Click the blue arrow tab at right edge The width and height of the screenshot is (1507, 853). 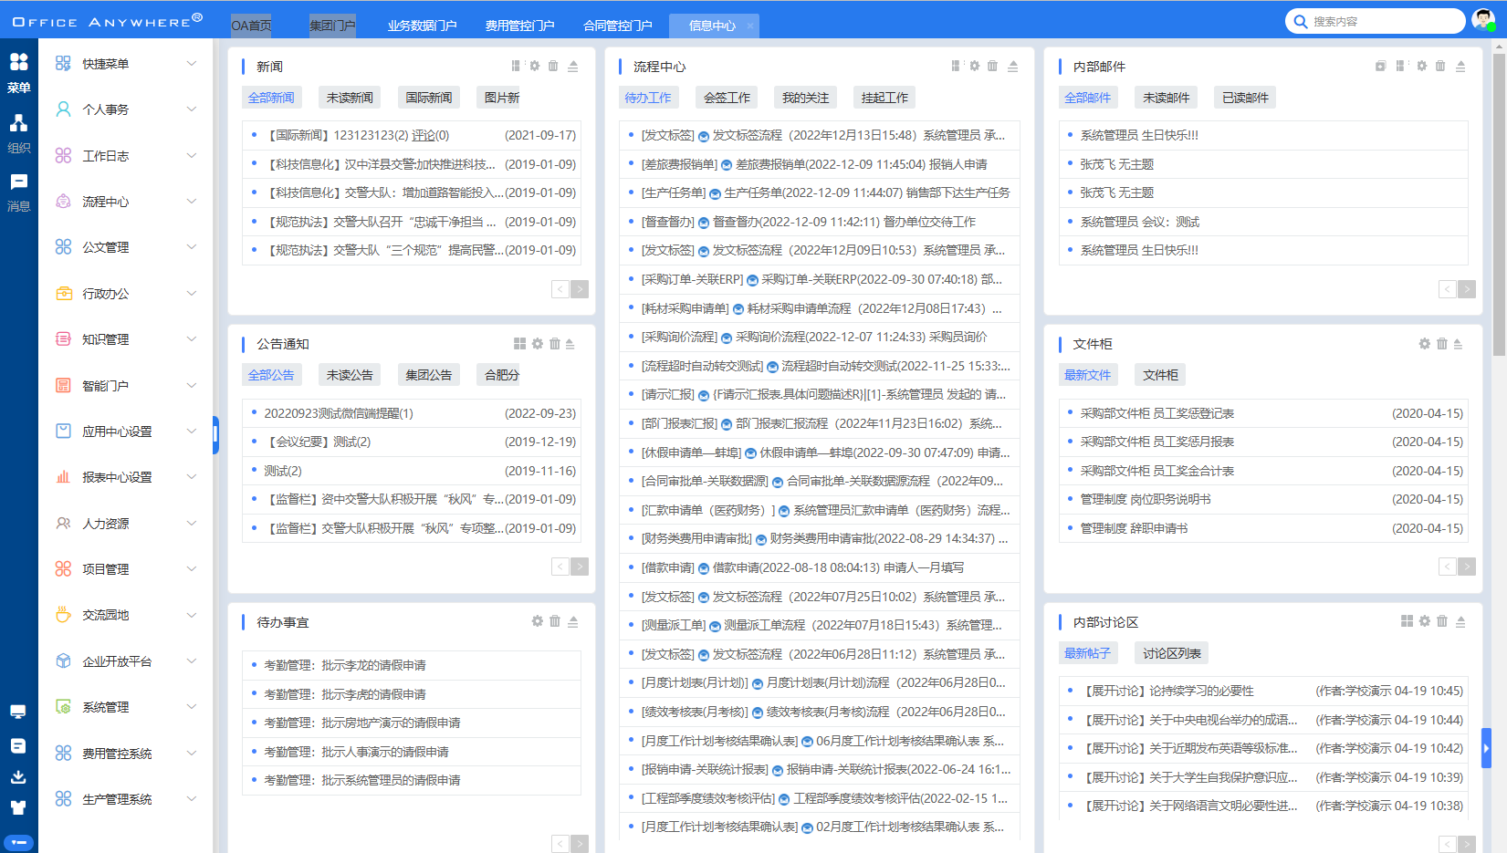click(x=1486, y=748)
